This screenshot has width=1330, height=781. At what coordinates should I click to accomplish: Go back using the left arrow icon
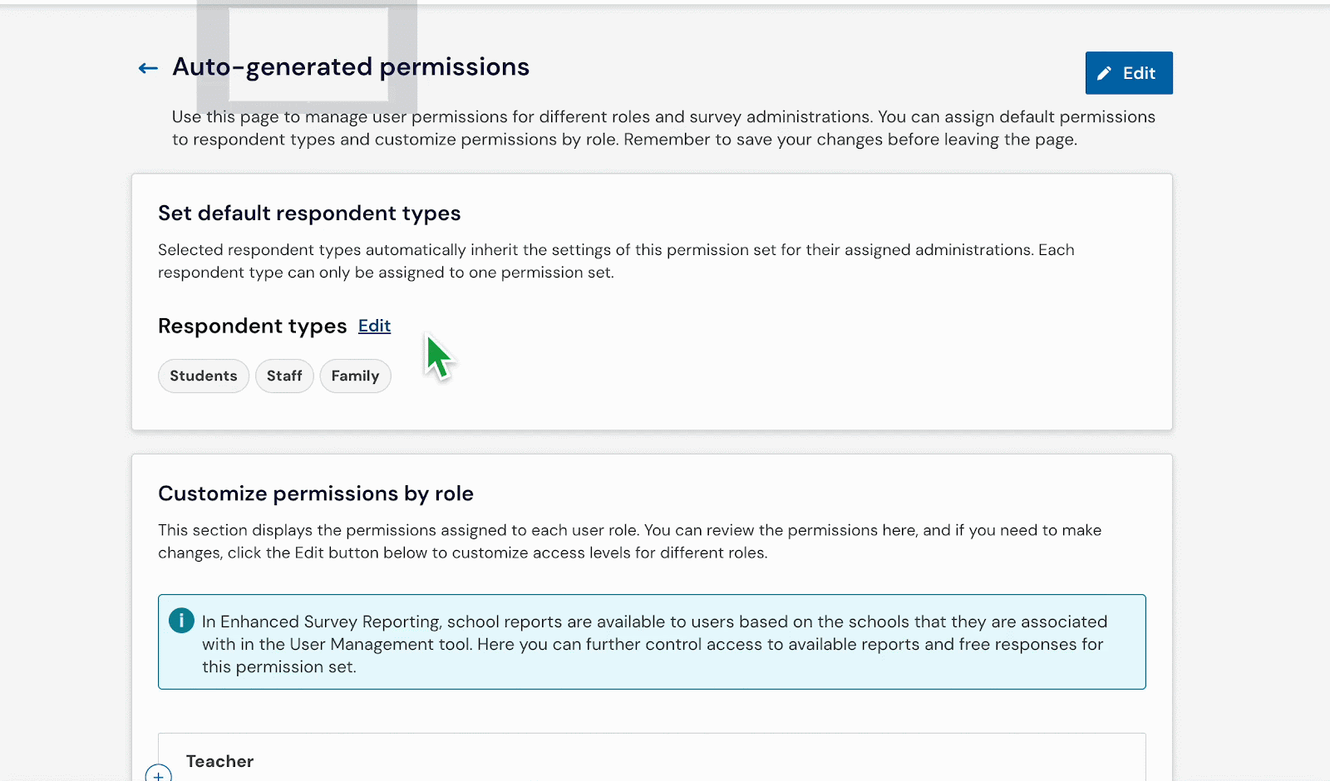pyautogui.click(x=148, y=68)
